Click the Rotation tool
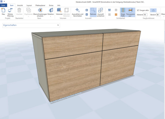This screenshot has width=165, height=119. coord(51,12)
